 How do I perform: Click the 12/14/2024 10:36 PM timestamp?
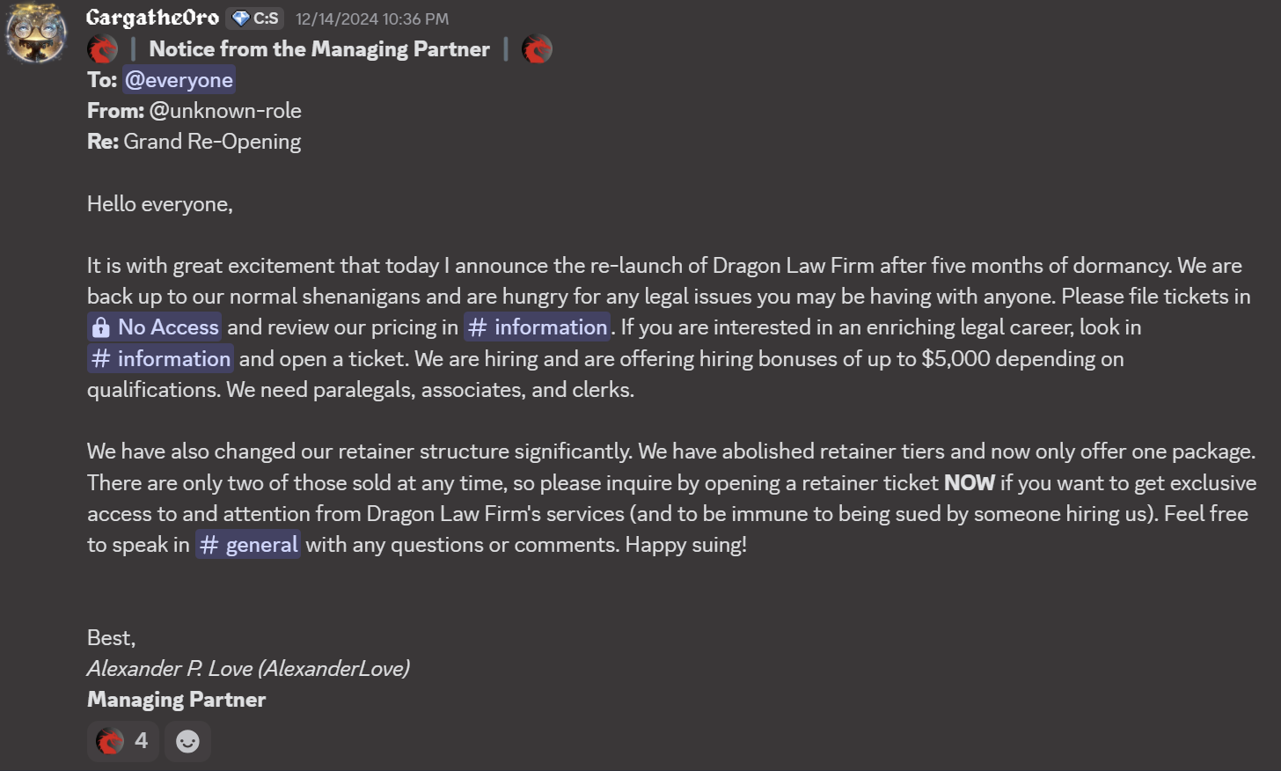[371, 18]
